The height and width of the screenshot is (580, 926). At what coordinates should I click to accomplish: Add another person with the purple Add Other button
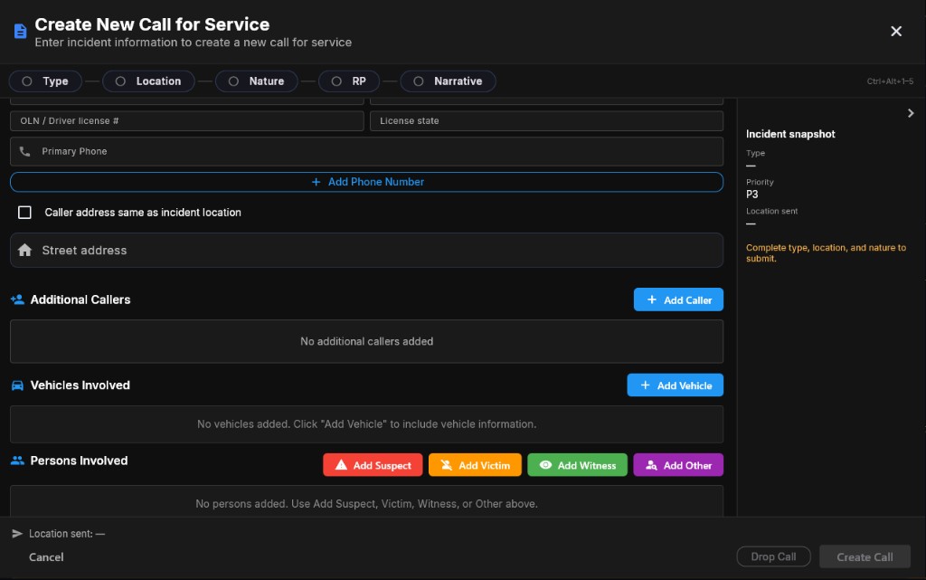pos(678,465)
